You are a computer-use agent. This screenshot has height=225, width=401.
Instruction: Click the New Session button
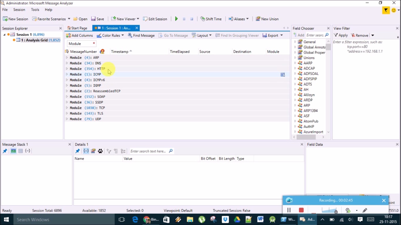click(x=16, y=19)
